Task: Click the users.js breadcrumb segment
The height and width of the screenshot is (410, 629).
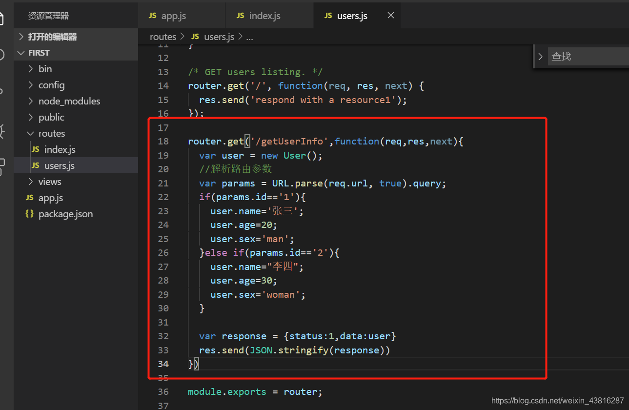Action: coord(219,37)
